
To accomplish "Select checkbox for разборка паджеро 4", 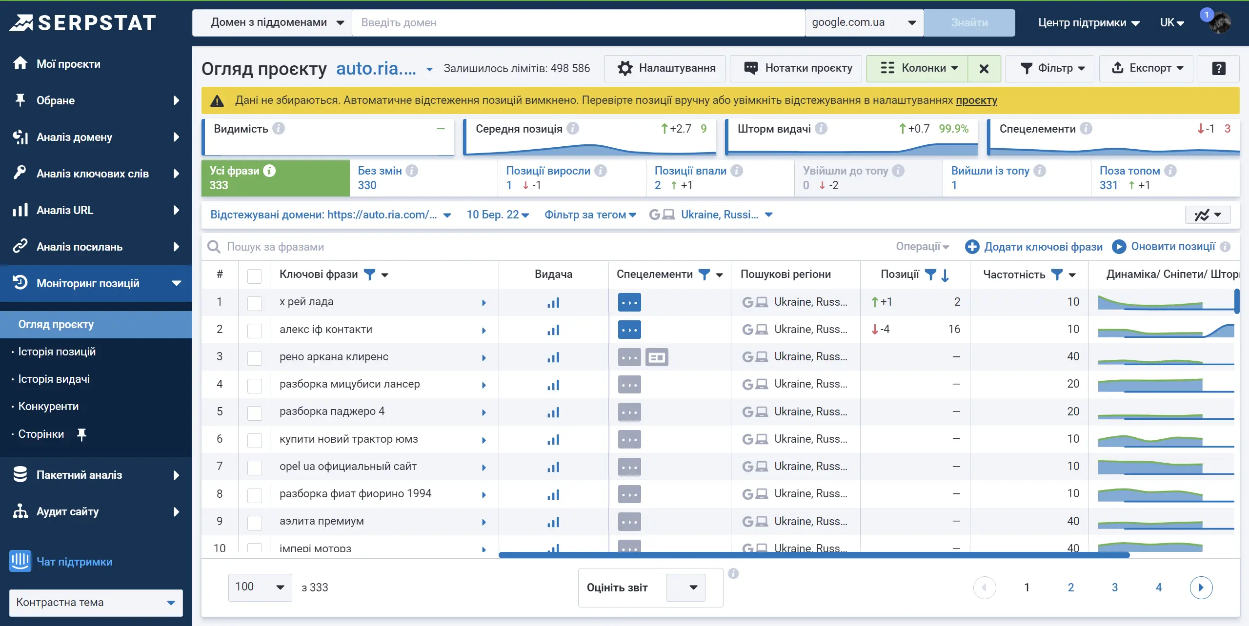I will pos(254,413).
